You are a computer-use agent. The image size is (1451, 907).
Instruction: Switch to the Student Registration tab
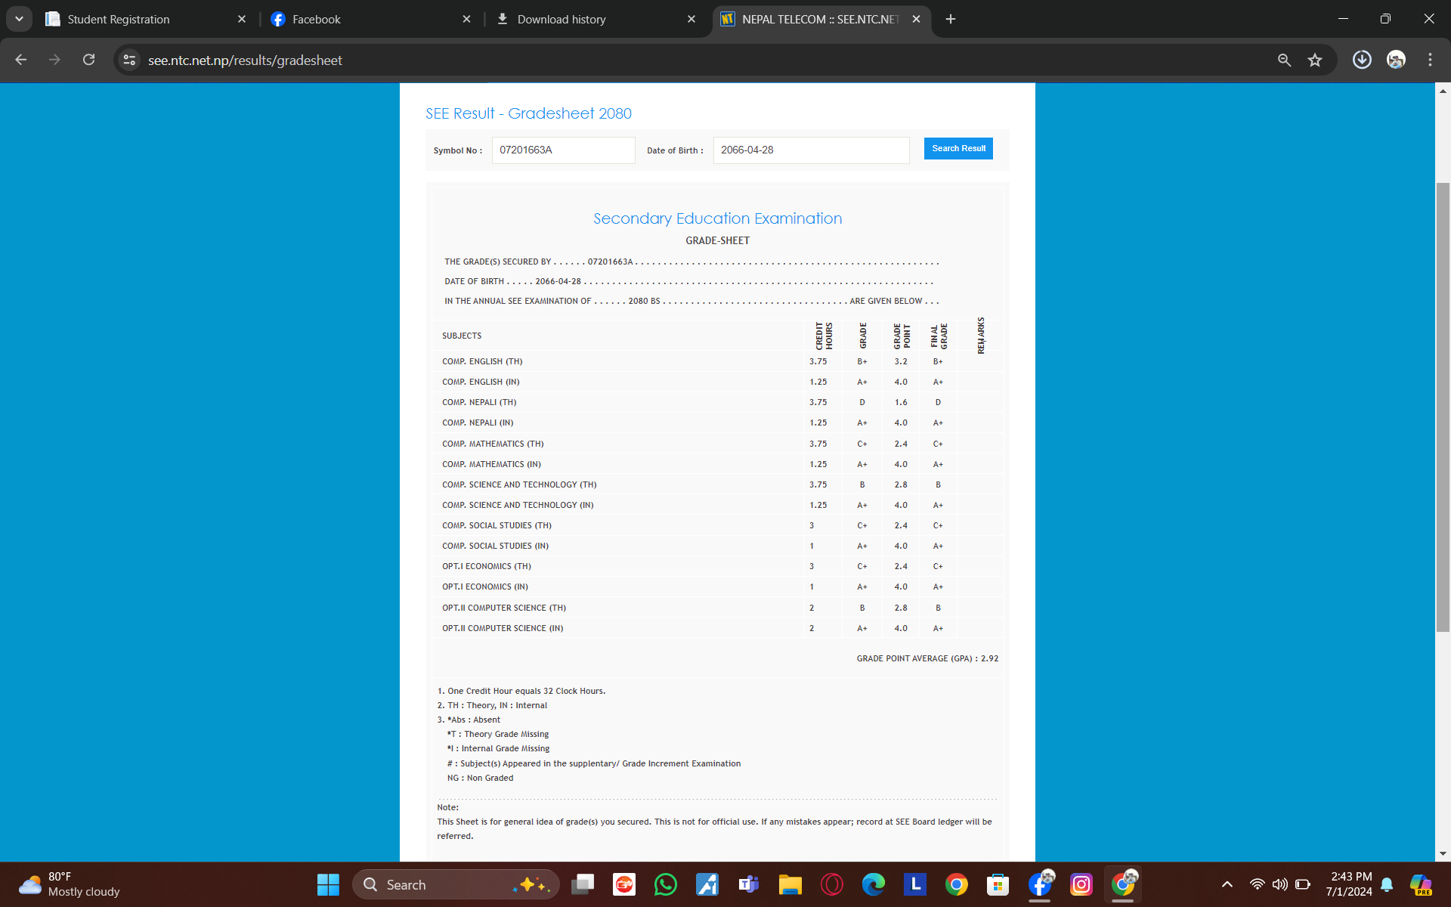pyautogui.click(x=119, y=19)
